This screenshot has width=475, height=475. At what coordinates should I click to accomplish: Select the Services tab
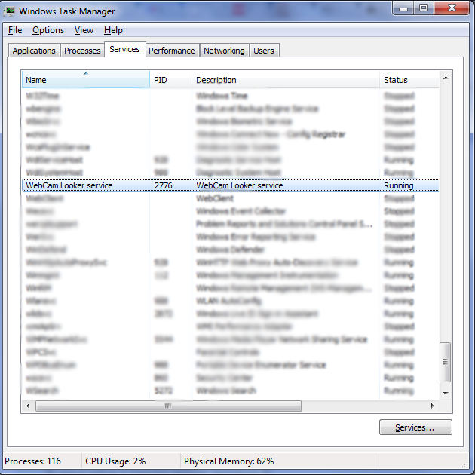(x=125, y=49)
